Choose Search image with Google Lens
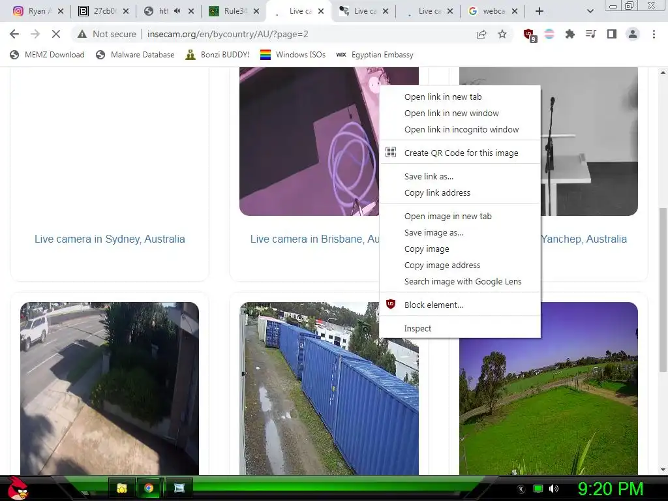The height and width of the screenshot is (501, 668). tap(460, 281)
